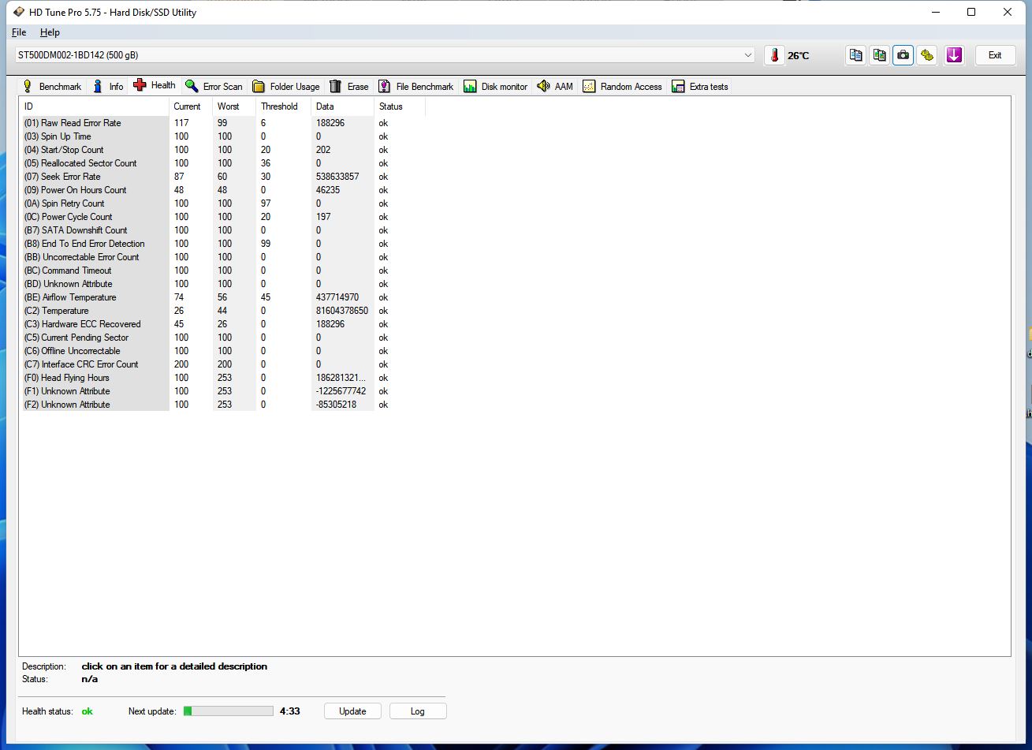The height and width of the screenshot is (750, 1032).
Task: Open options with the gears icon
Action: point(927,55)
